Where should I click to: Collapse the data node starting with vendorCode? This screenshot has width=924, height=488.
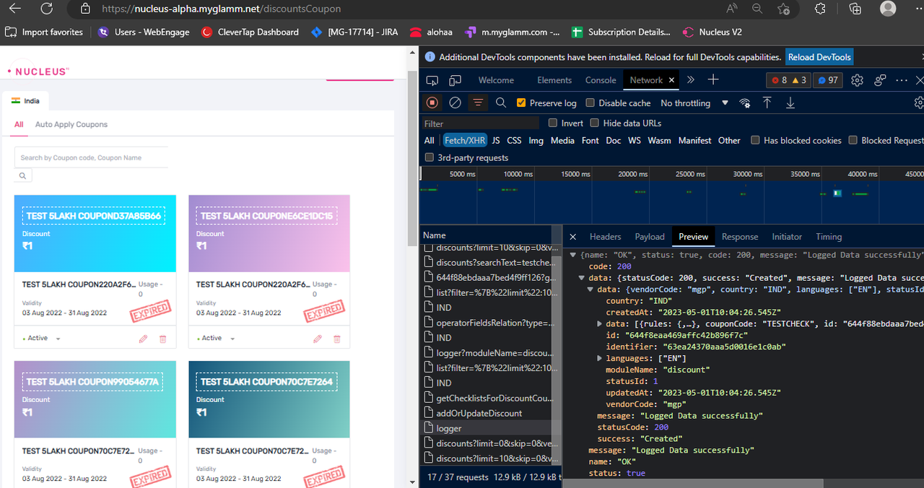pos(591,290)
